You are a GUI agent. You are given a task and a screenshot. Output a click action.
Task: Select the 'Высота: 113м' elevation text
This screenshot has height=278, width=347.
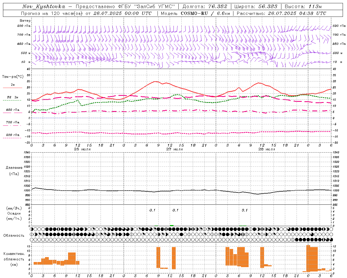303,7
